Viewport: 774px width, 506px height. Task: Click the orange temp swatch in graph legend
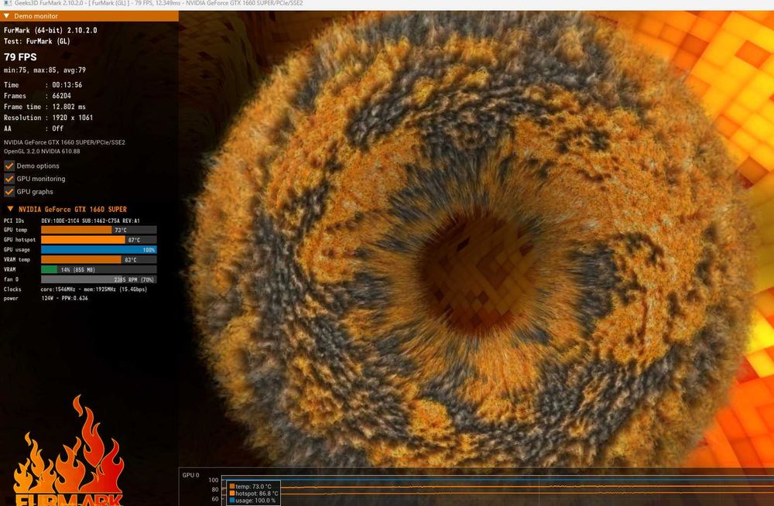(x=232, y=486)
